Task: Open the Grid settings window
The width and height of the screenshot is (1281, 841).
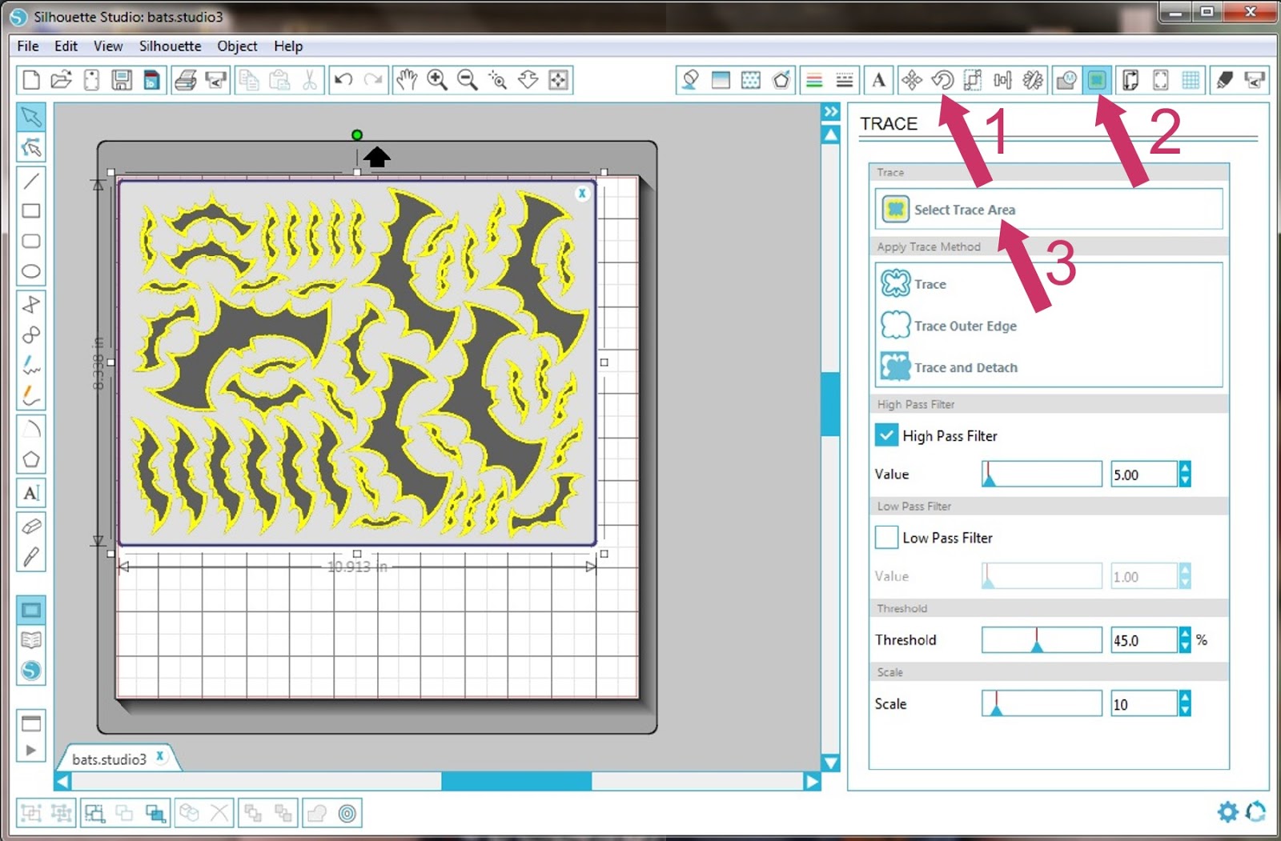Action: coord(1191,80)
